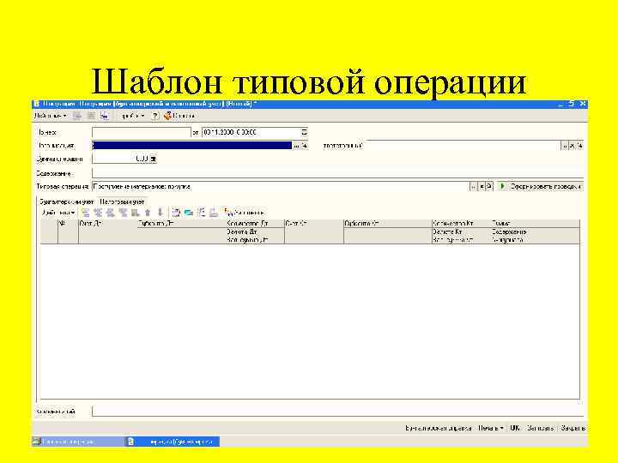Click the Move down arrow icon
618x463 pixels.
click(160, 213)
